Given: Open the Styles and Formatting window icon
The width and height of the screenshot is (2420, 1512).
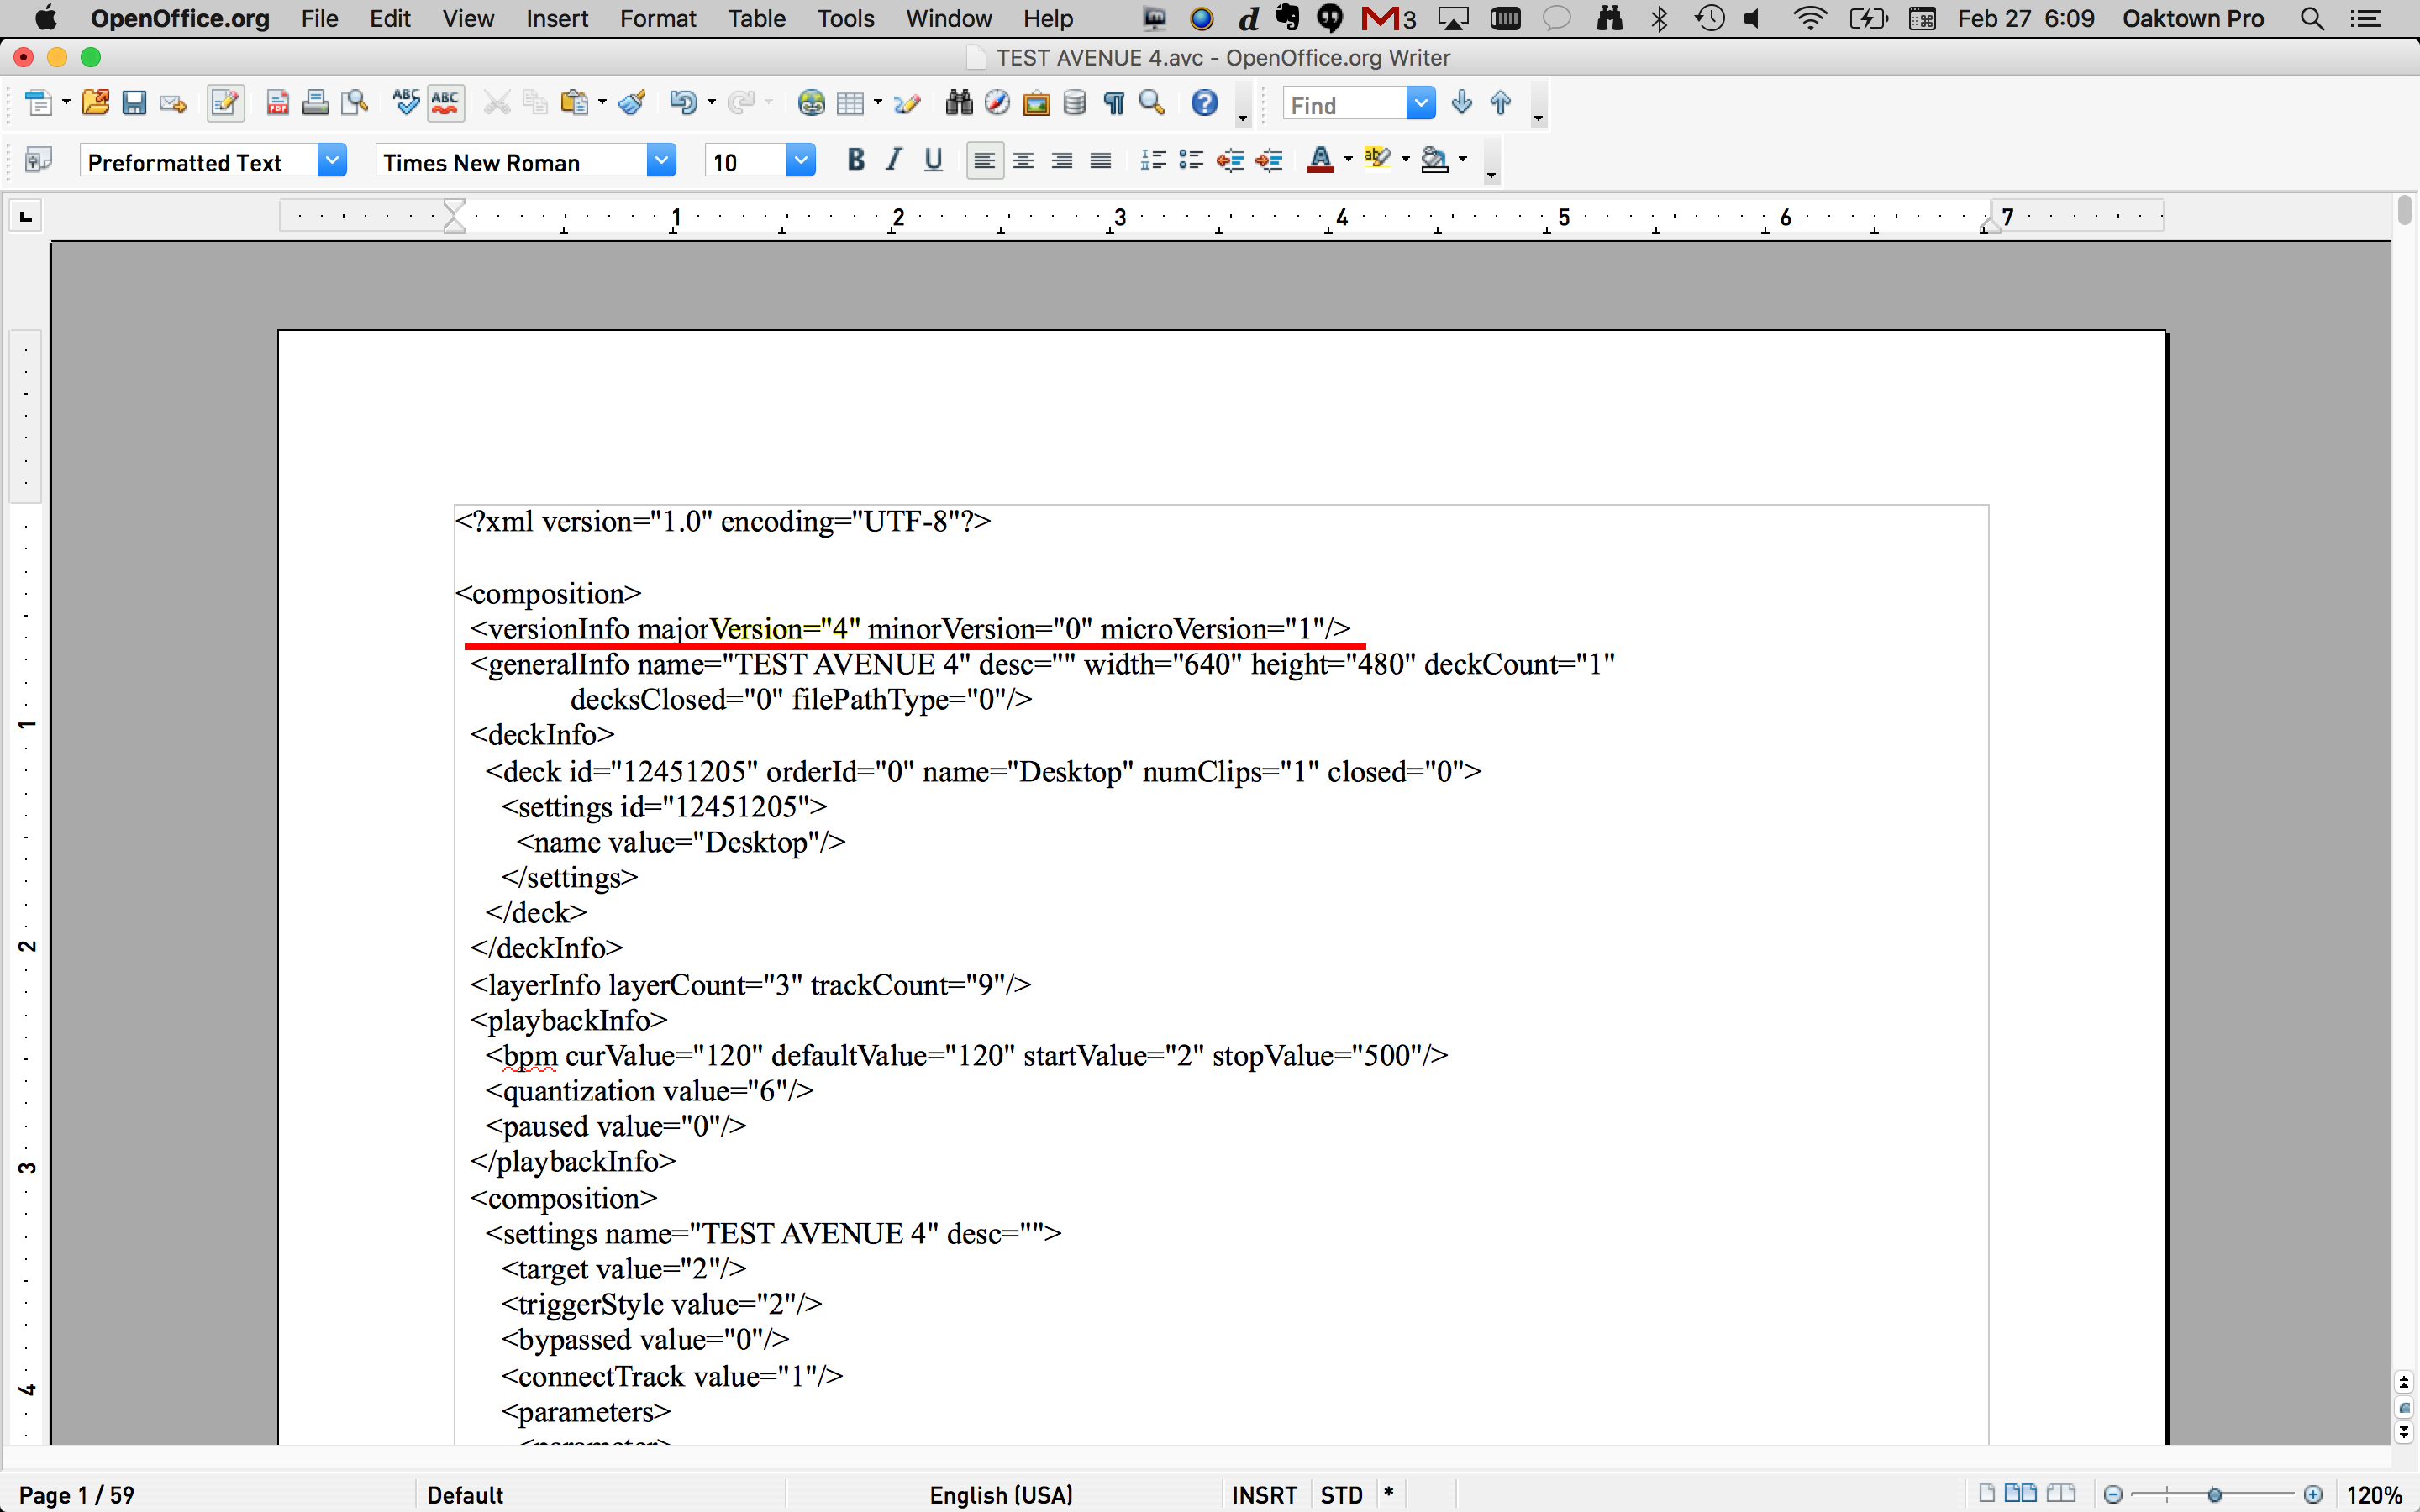Looking at the screenshot, I should click(38, 160).
